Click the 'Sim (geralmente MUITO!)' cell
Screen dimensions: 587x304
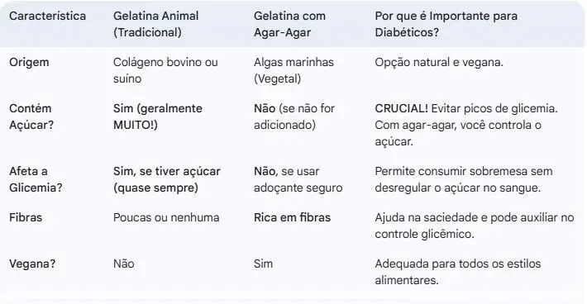pyautogui.click(x=158, y=116)
